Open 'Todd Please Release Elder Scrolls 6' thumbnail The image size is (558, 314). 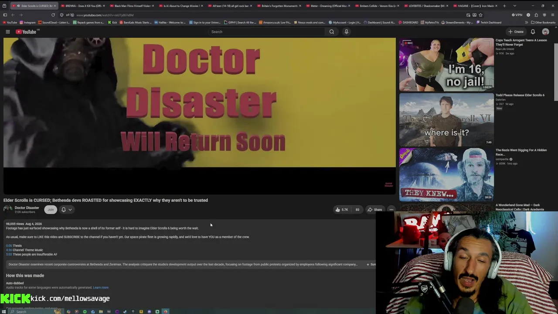446,119
